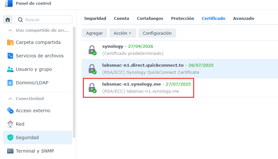Switch to the Cortafuegos tab
Image resolution: width=278 pixels, height=159 pixels.
150,19
